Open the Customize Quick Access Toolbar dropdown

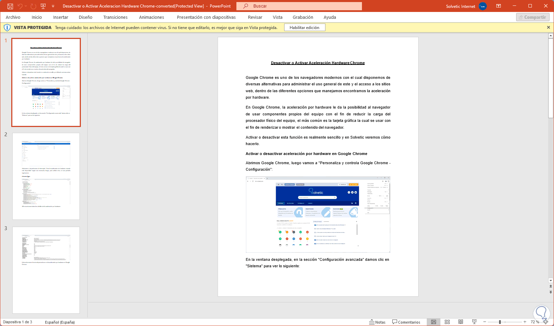pyautogui.click(x=53, y=6)
